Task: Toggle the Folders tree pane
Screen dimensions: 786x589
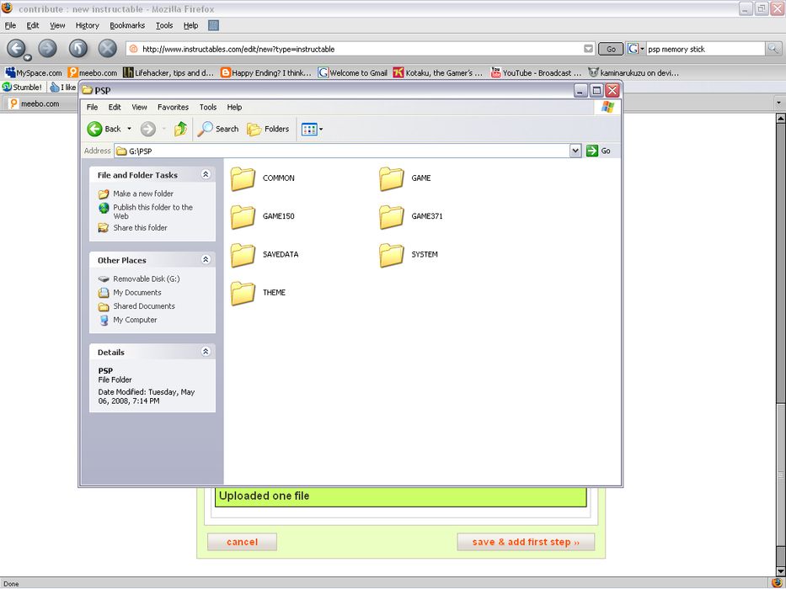Action: tap(268, 130)
